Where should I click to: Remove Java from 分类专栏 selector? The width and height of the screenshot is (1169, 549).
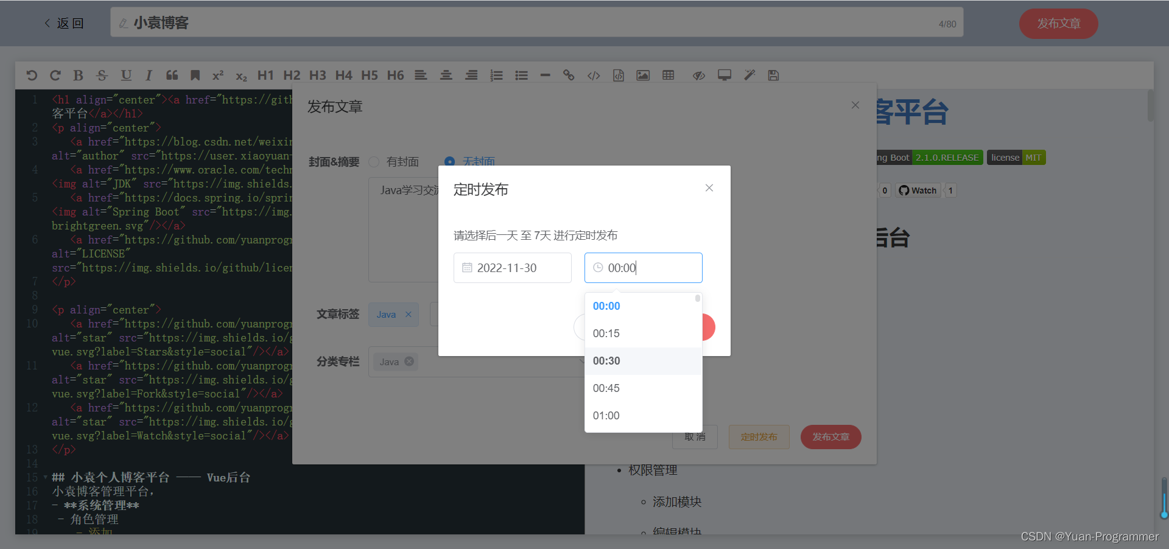[409, 362]
